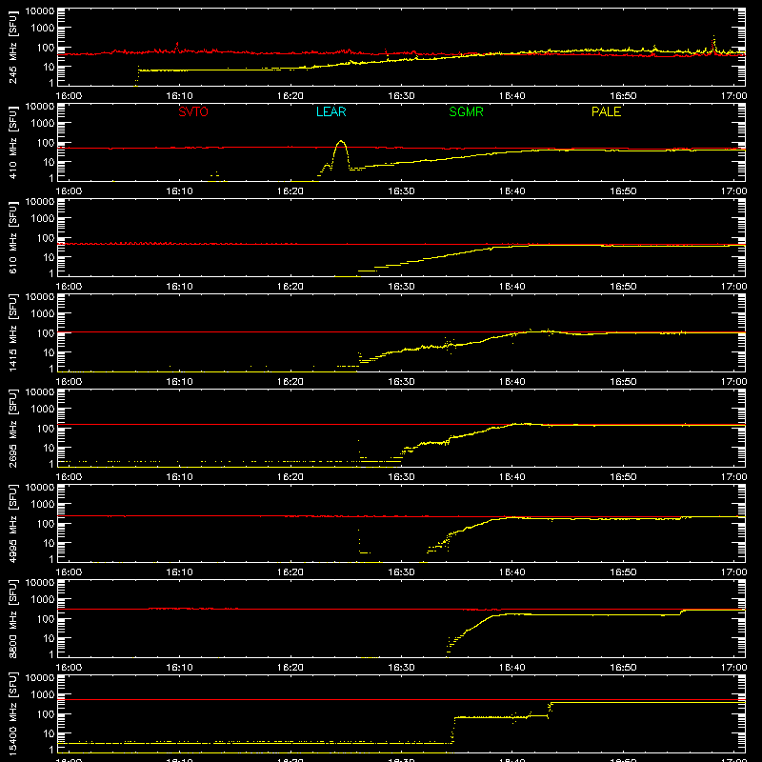
Task: Click the red SVTO station legend label
Action: (193, 111)
